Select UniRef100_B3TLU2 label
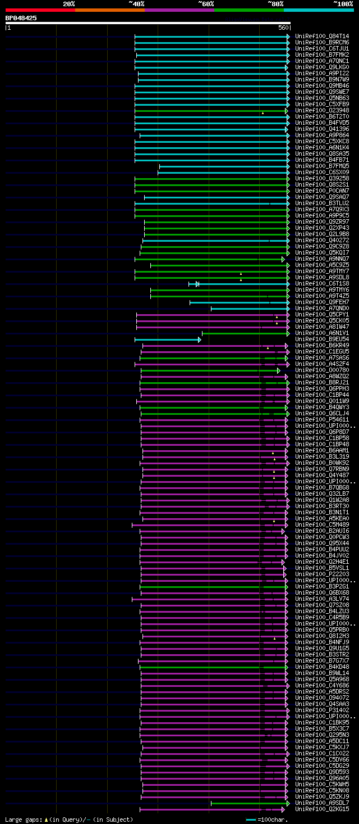The image size is (359, 824). 322,203
